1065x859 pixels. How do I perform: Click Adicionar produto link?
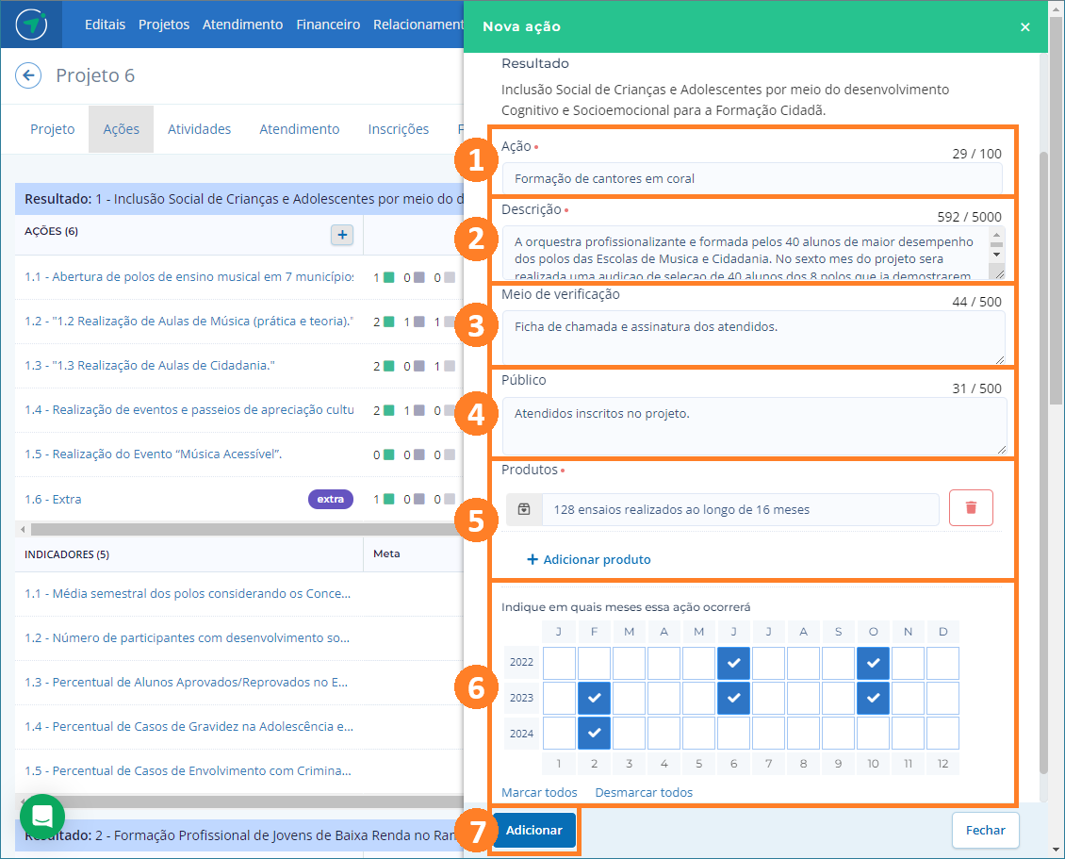(589, 559)
